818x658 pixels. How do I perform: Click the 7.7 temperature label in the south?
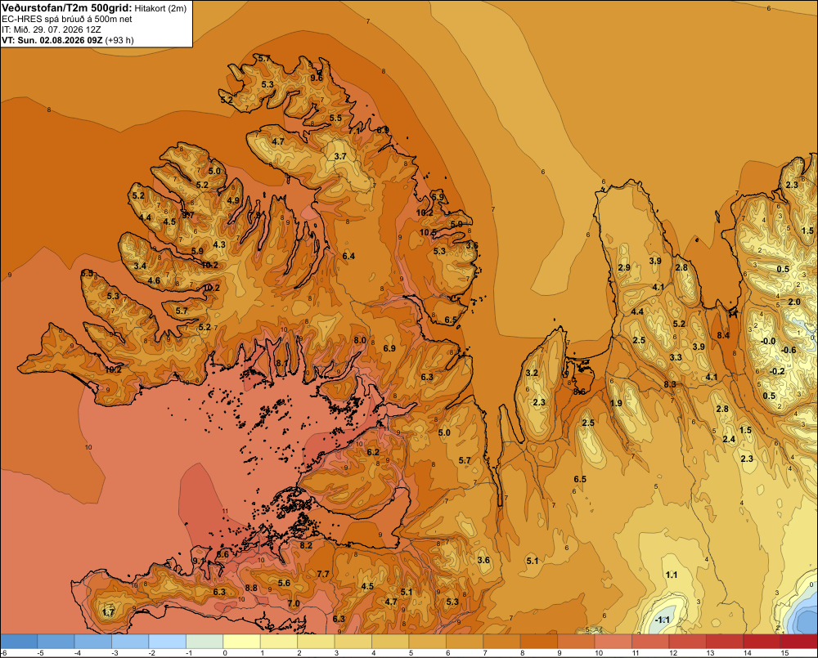click(323, 574)
